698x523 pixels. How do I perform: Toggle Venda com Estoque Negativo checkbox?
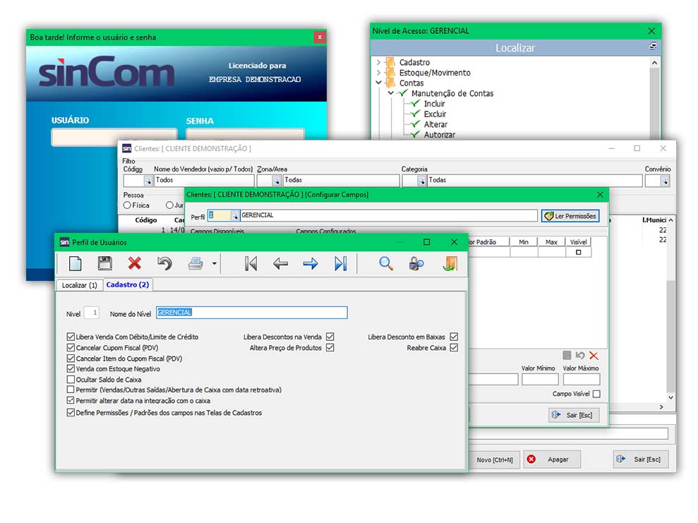tap(71, 368)
